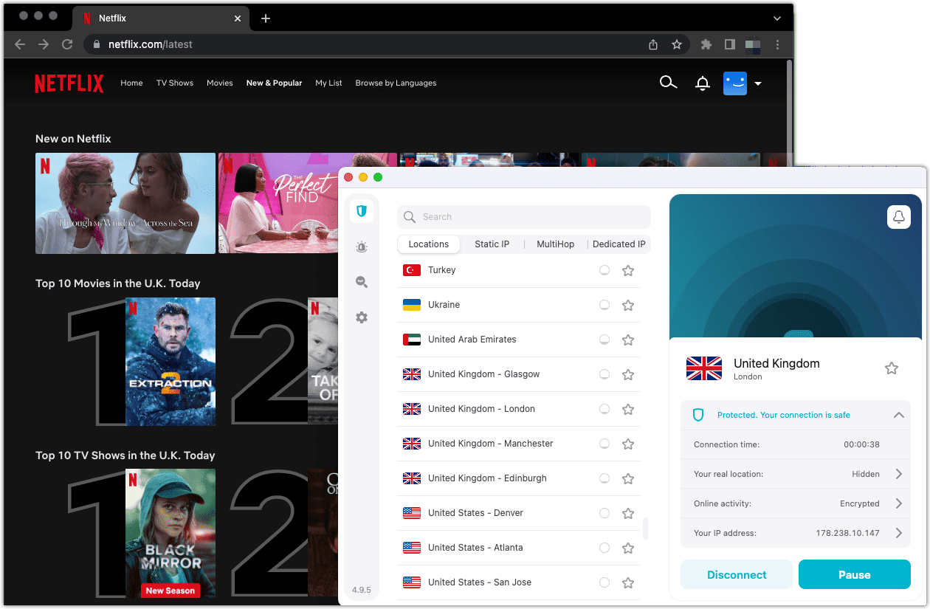The width and height of the screenshot is (930, 609).
Task: Star the connected United Kingdom location
Action: coord(892,368)
